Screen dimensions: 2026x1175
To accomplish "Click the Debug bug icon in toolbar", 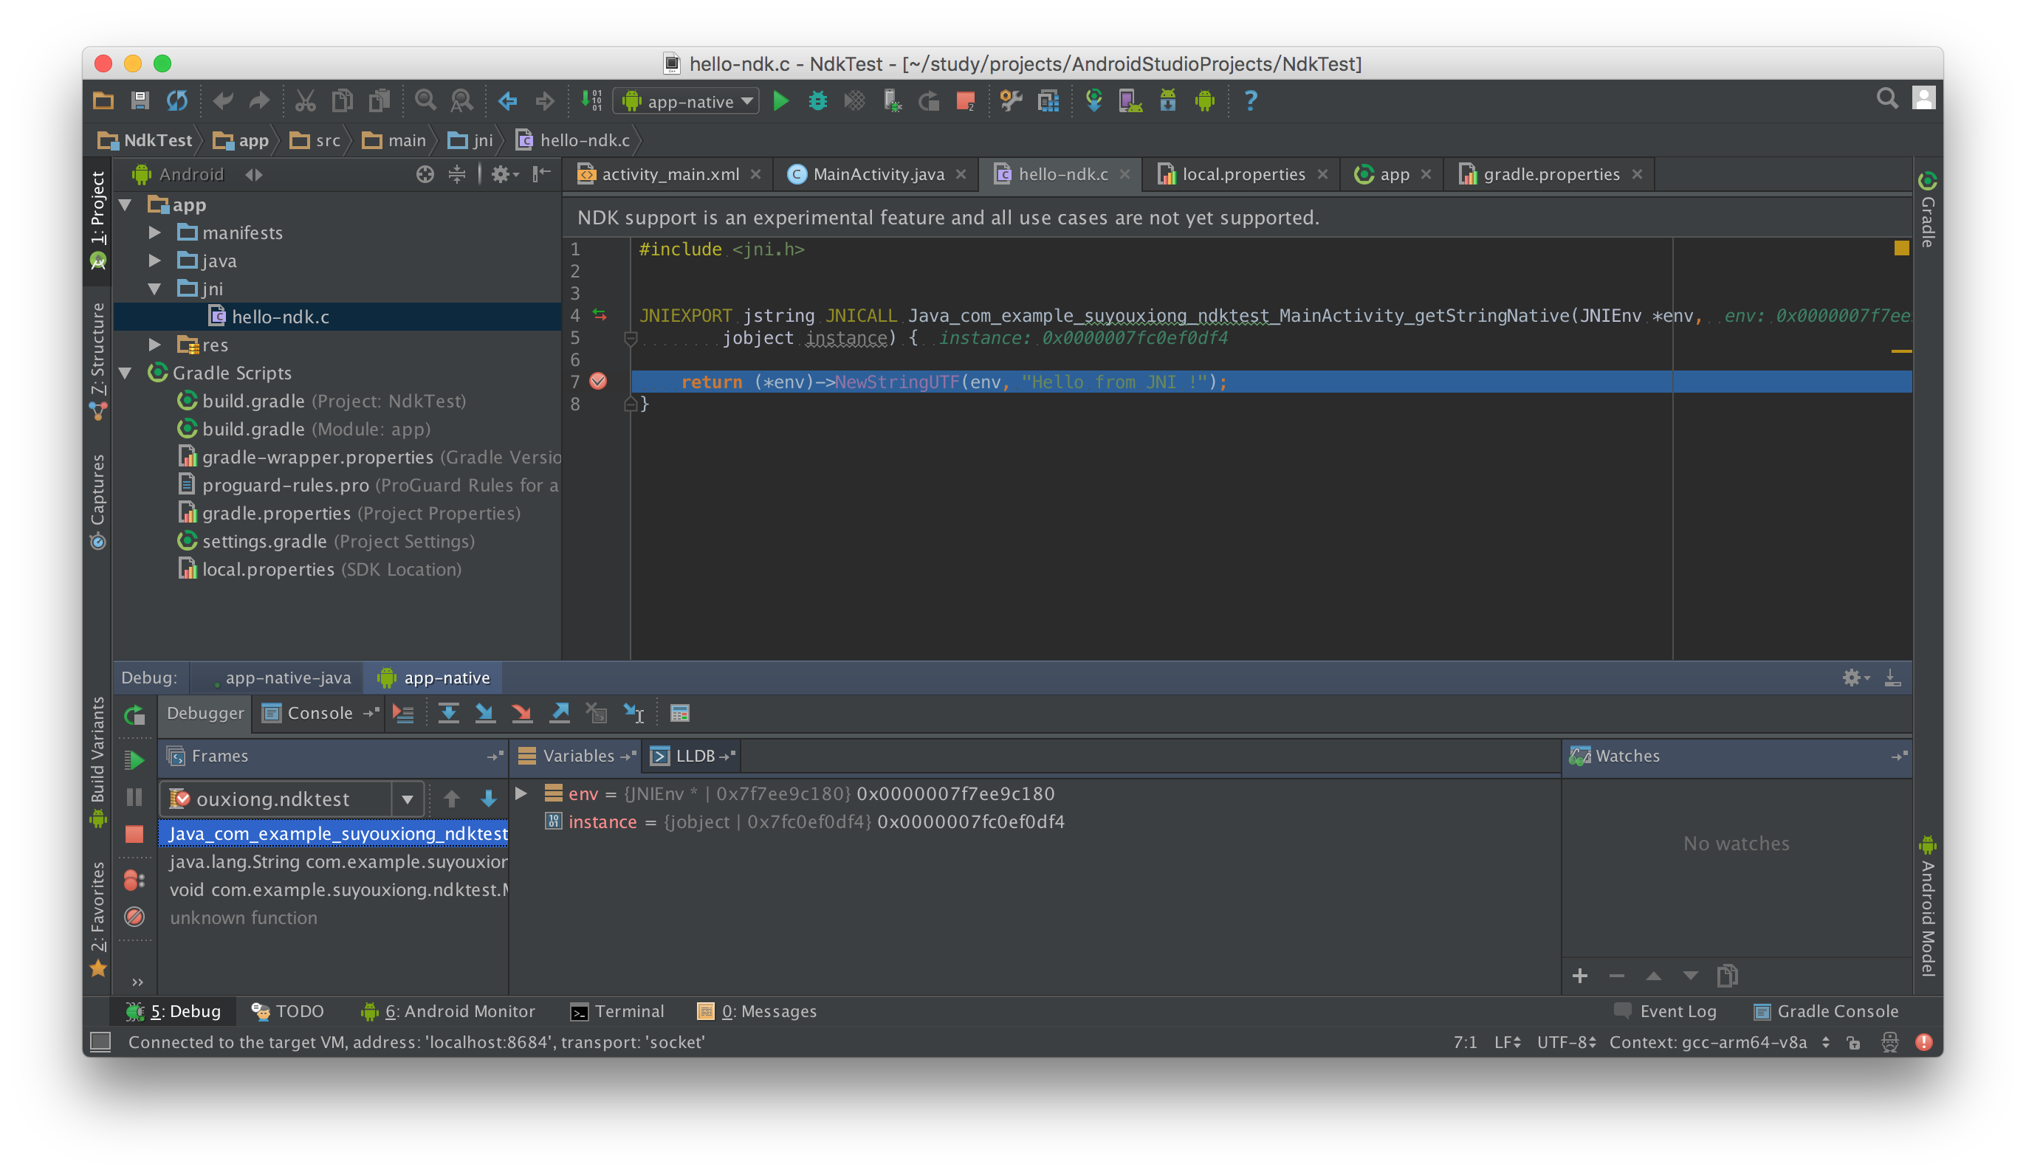I will [817, 101].
